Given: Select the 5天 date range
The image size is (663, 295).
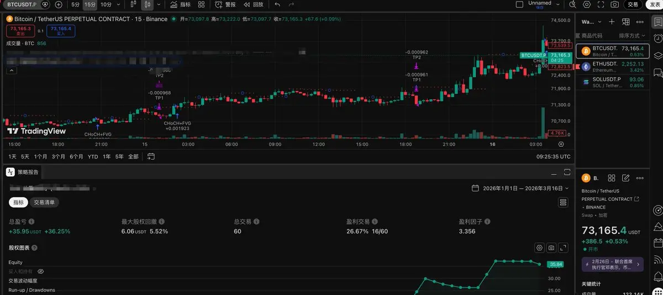Looking at the screenshot, I should coord(25,157).
